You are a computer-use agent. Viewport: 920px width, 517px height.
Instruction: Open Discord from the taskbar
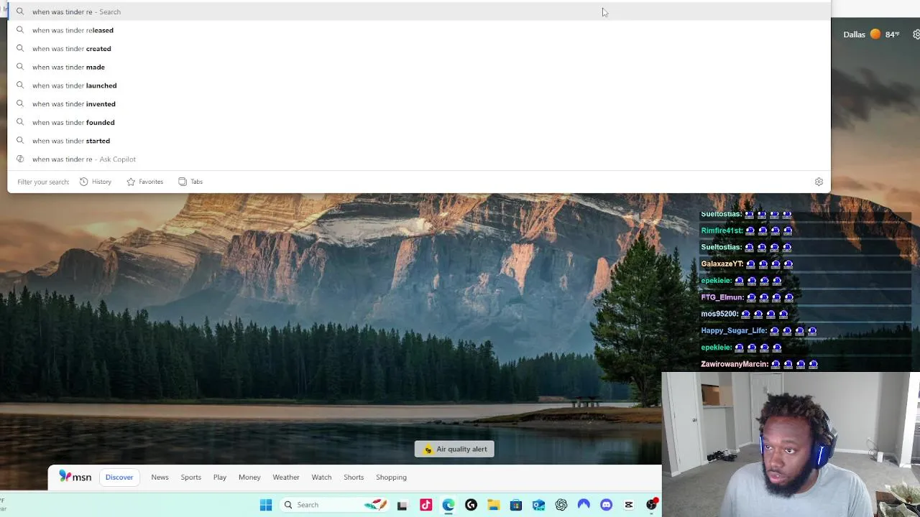pyautogui.click(x=606, y=505)
